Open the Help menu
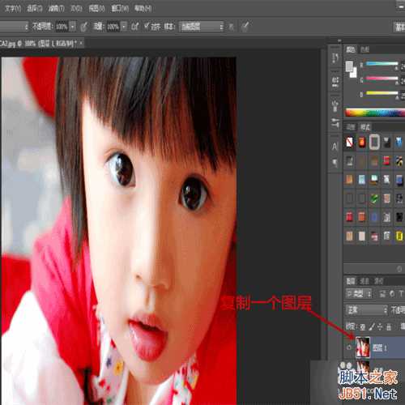This screenshot has width=405, height=405. point(143,9)
